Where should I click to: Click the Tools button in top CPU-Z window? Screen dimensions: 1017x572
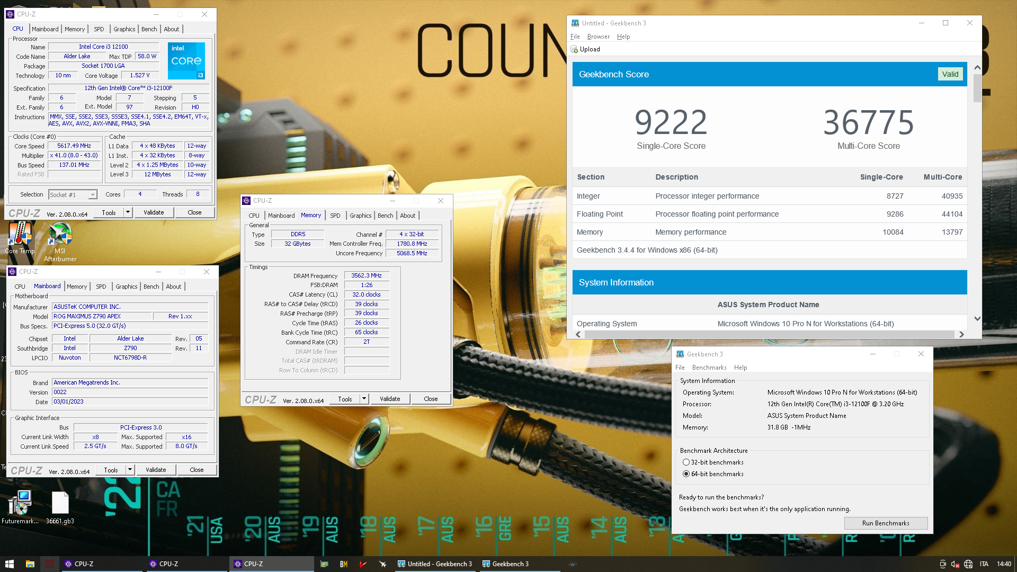tap(109, 212)
